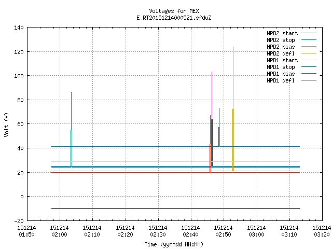This screenshot has height=249, width=332.
Task: Select the 'NPD1 bias' legend label
Action: 281,74
